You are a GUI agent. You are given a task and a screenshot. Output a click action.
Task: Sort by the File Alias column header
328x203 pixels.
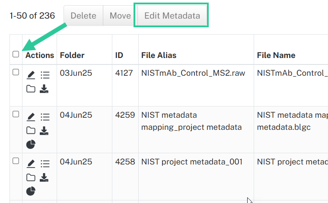coord(159,55)
